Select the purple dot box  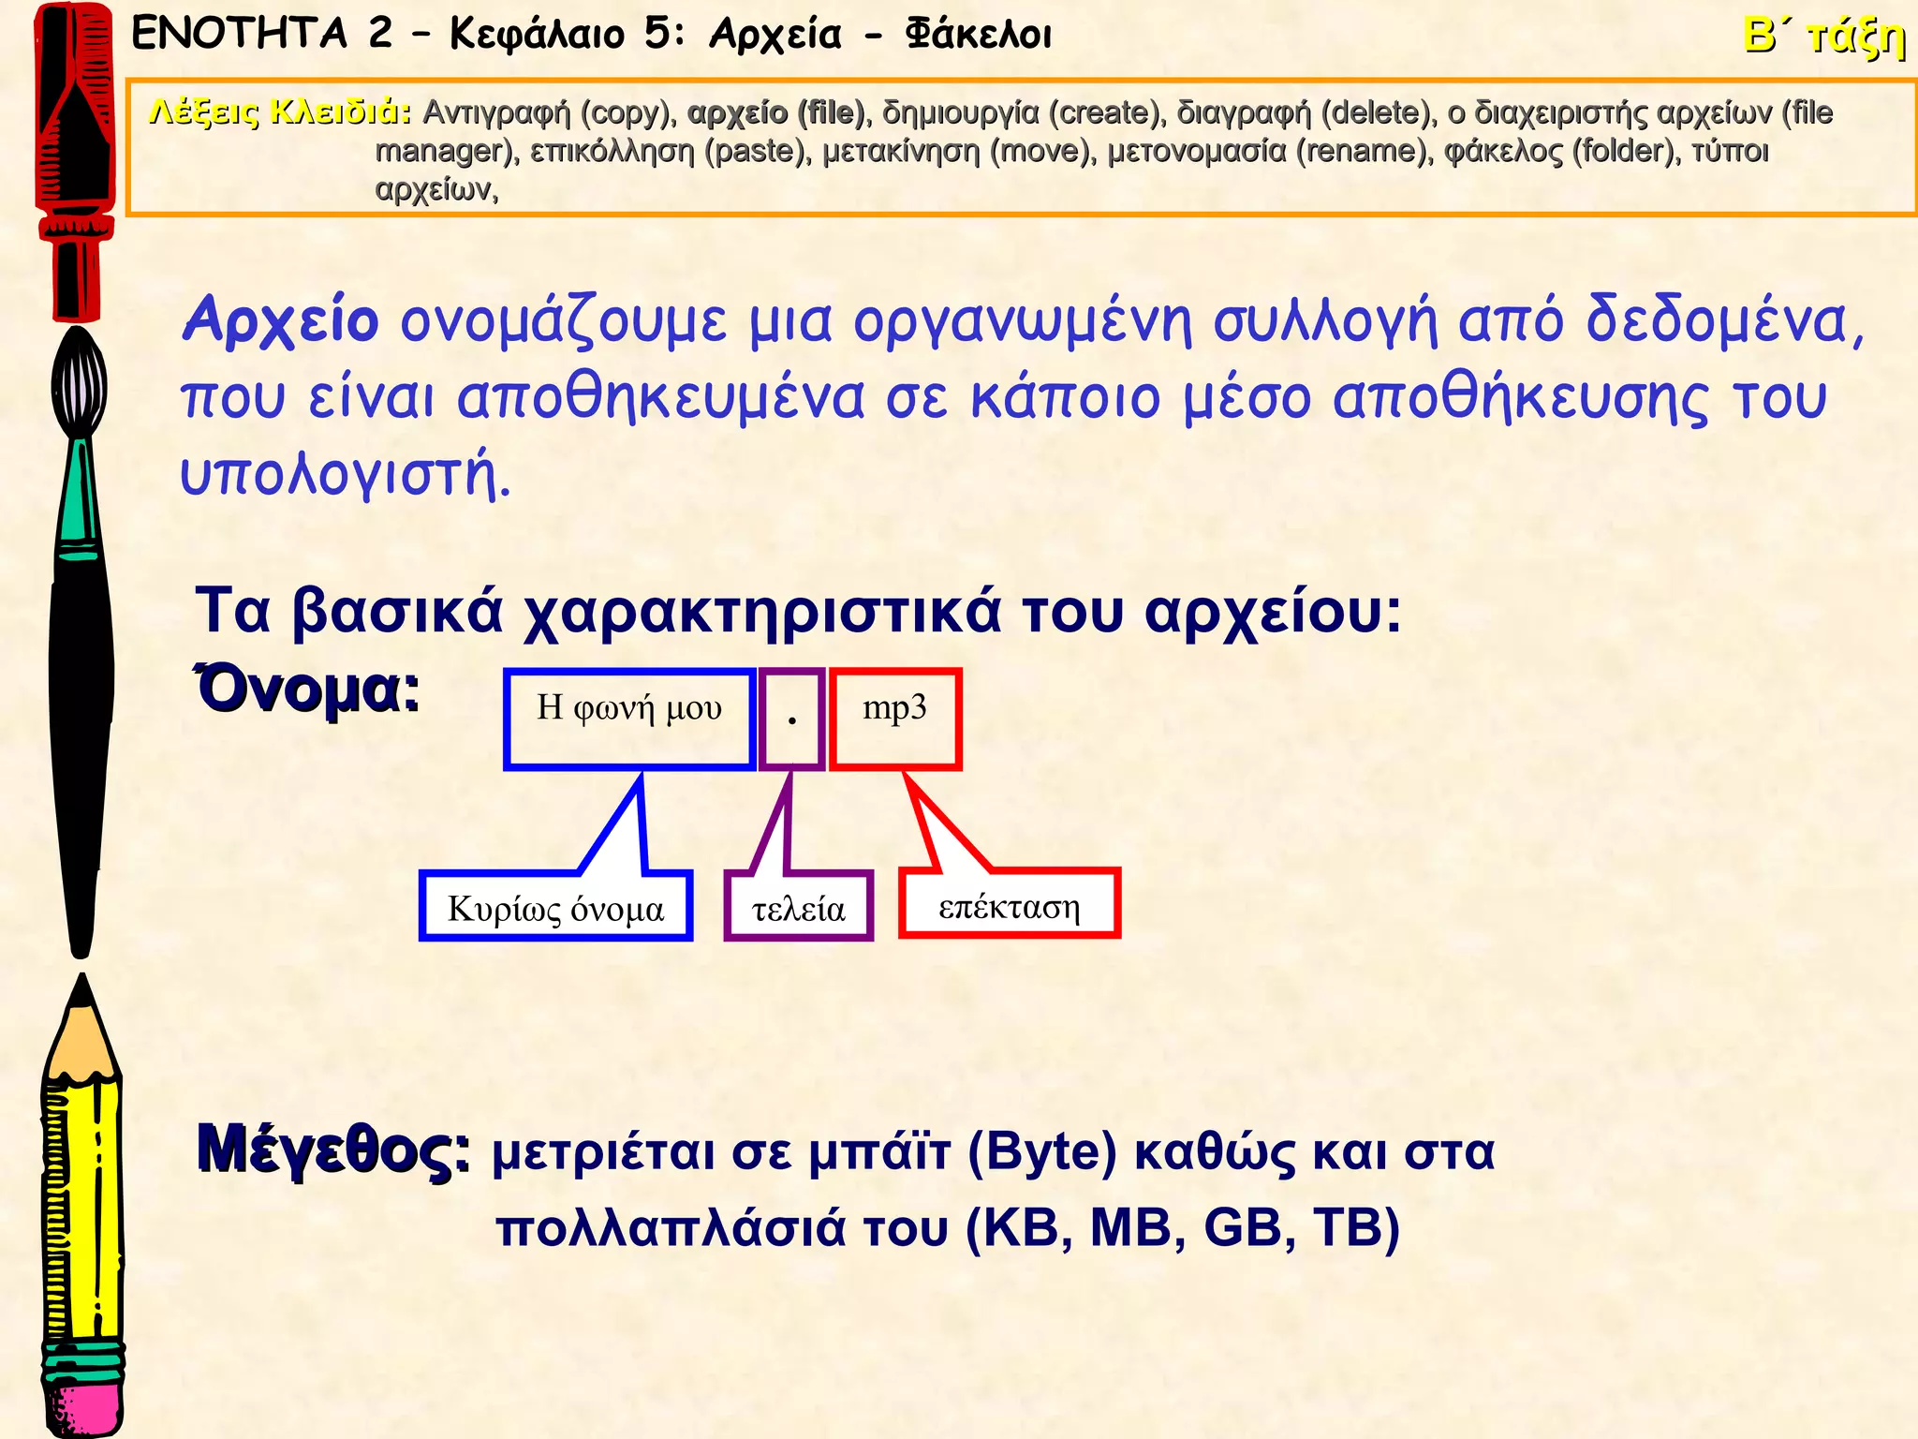point(792,719)
